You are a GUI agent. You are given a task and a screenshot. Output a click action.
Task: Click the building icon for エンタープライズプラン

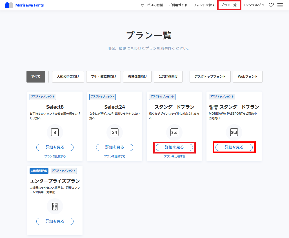pos(55,206)
